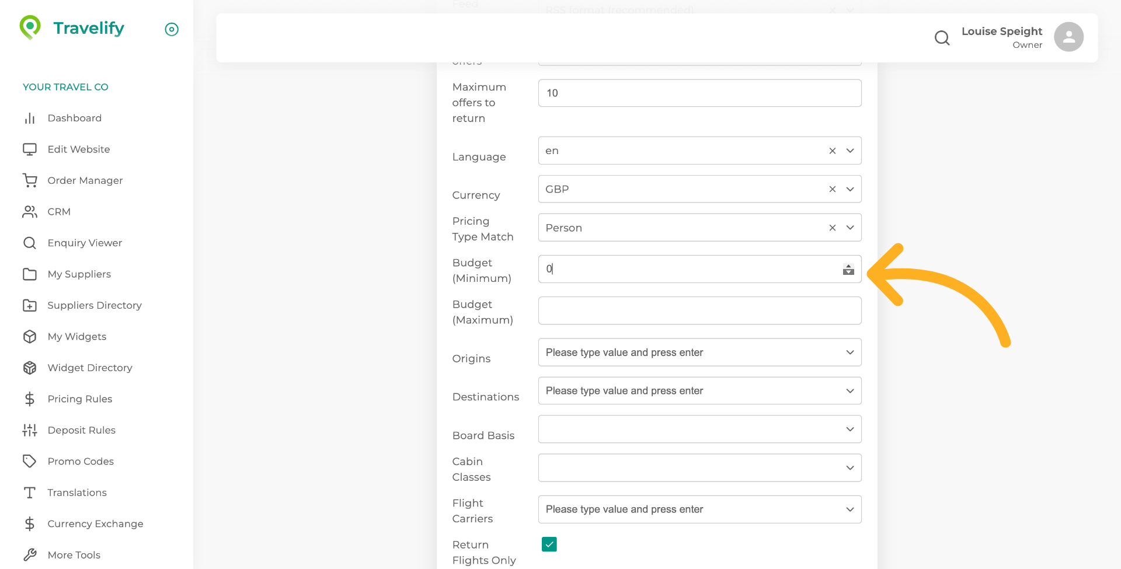Click the Travelify logo
The image size is (1121, 569).
point(72,28)
